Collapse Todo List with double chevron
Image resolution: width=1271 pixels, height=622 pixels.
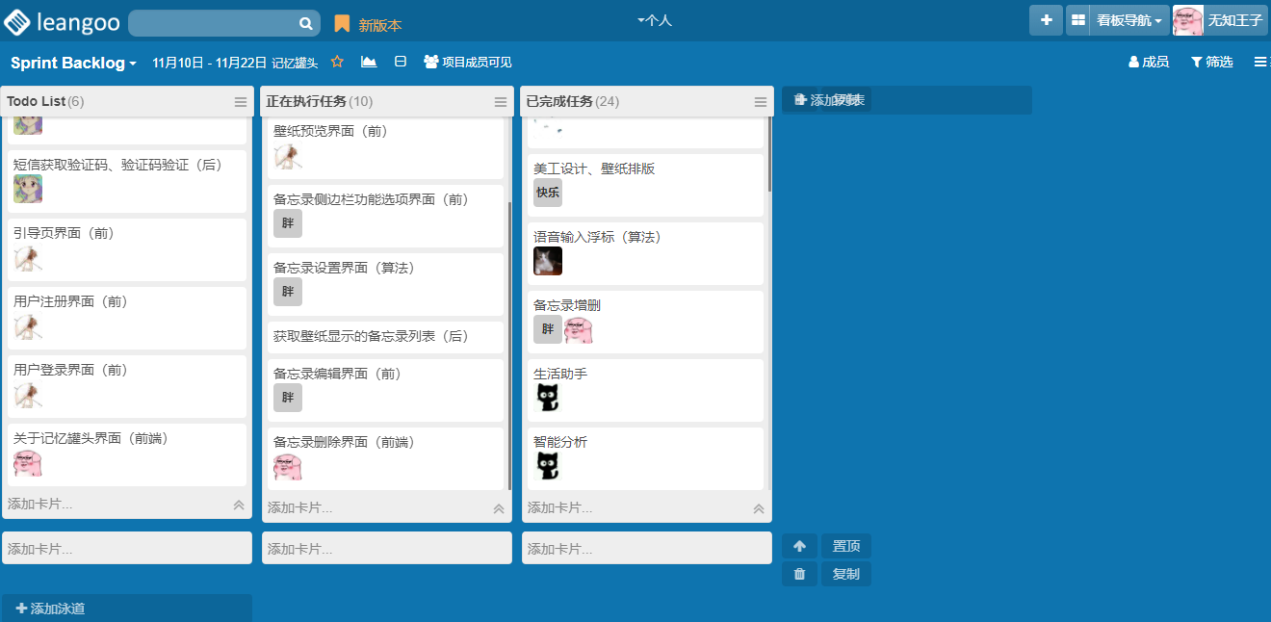[239, 505]
